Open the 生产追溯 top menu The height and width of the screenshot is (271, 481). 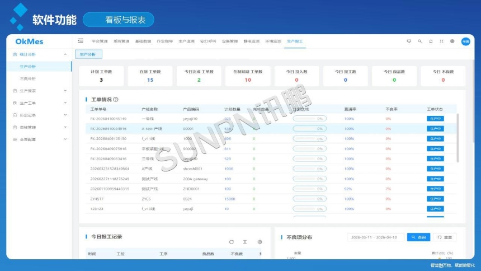coord(186,41)
